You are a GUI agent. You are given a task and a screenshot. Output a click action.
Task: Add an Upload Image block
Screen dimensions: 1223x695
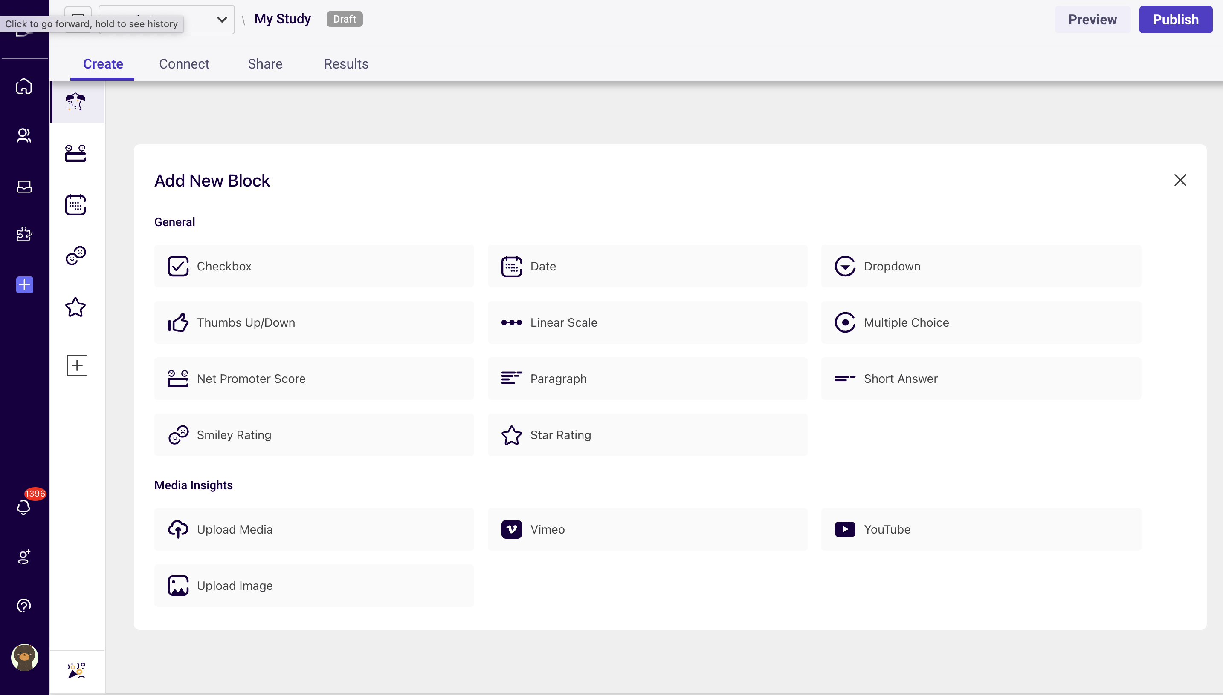[314, 586]
